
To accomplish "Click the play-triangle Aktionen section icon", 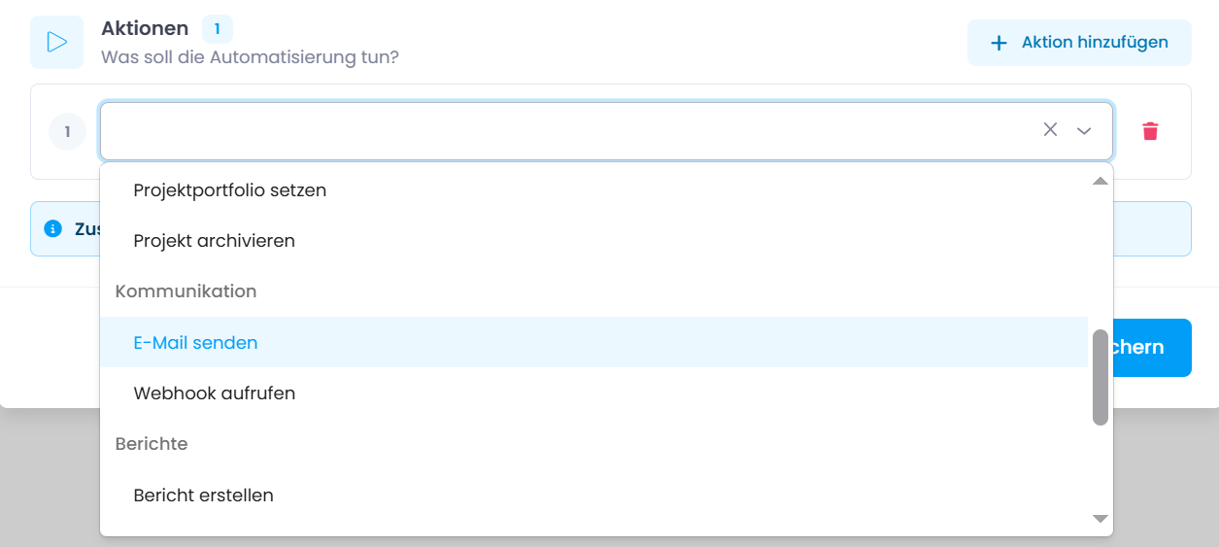I will coord(56,42).
